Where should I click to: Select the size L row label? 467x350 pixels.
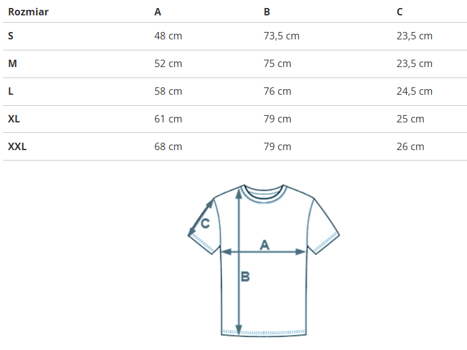coord(10,91)
